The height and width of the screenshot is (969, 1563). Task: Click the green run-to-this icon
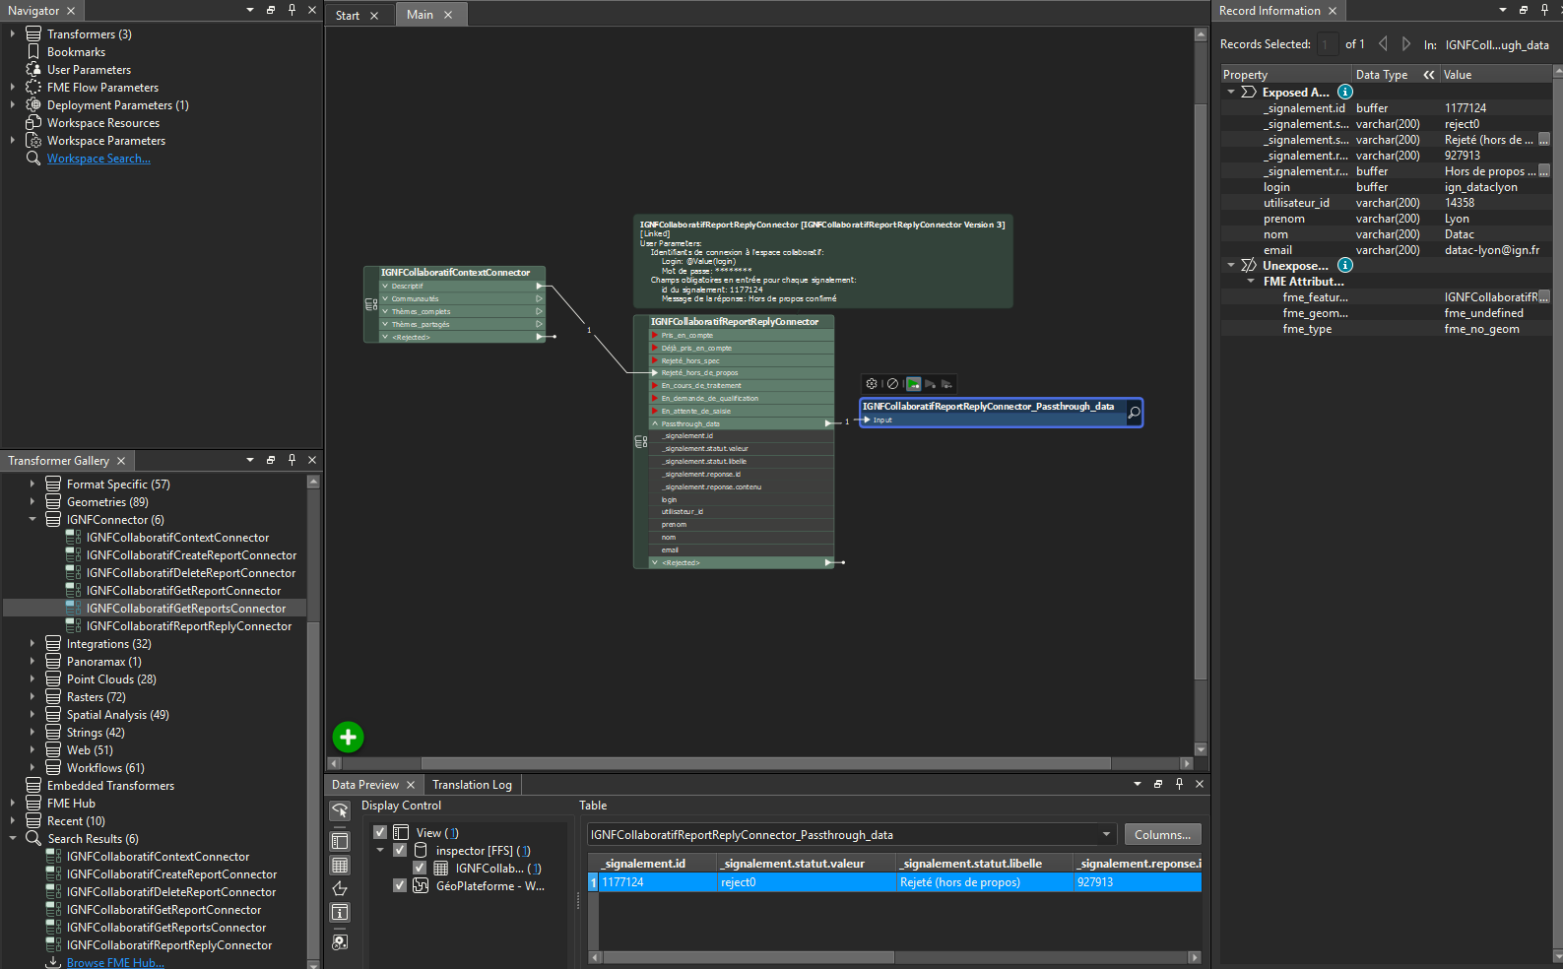click(x=914, y=384)
